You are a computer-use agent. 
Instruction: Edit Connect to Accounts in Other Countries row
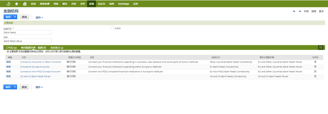pyautogui.click(x=9, y=62)
